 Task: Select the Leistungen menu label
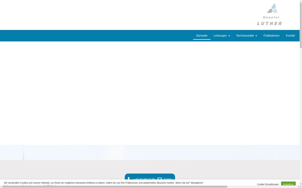[x=220, y=36]
